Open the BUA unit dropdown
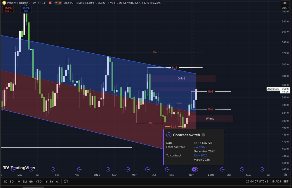This screenshot has height=188, width=292. [x=285, y=8]
